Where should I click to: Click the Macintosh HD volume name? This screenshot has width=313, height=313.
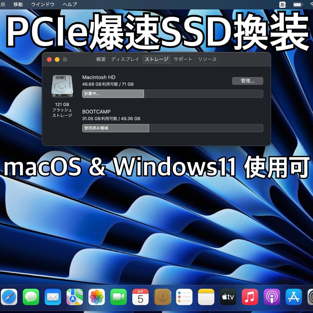tap(99, 77)
